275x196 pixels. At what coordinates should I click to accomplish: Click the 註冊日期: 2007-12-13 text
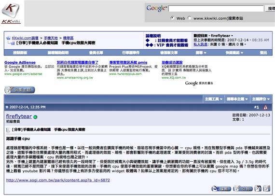[x=251, y=115]
